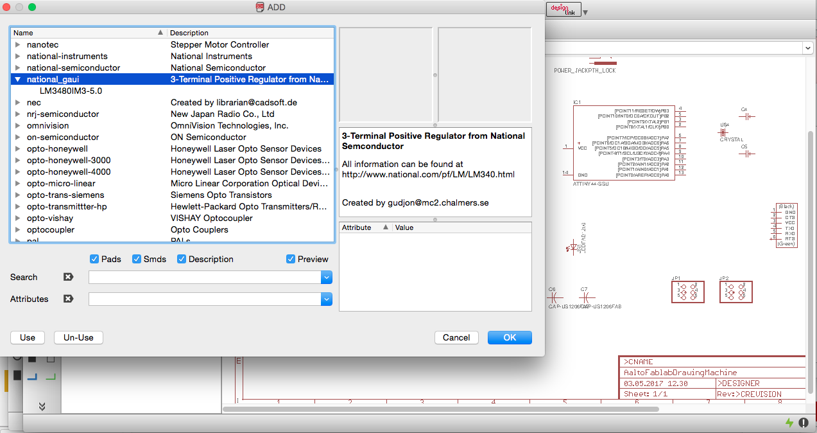Click the Un-Use button
The width and height of the screenshot is (817, 433).
(78, 337)
